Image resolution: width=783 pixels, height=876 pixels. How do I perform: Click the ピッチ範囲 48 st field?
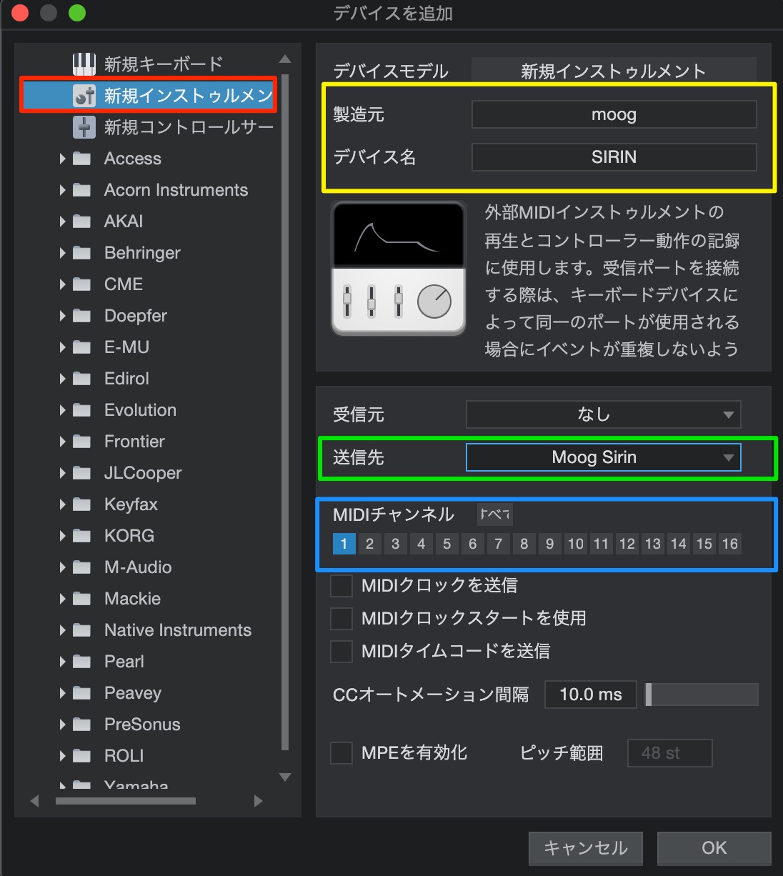[670, 753]
